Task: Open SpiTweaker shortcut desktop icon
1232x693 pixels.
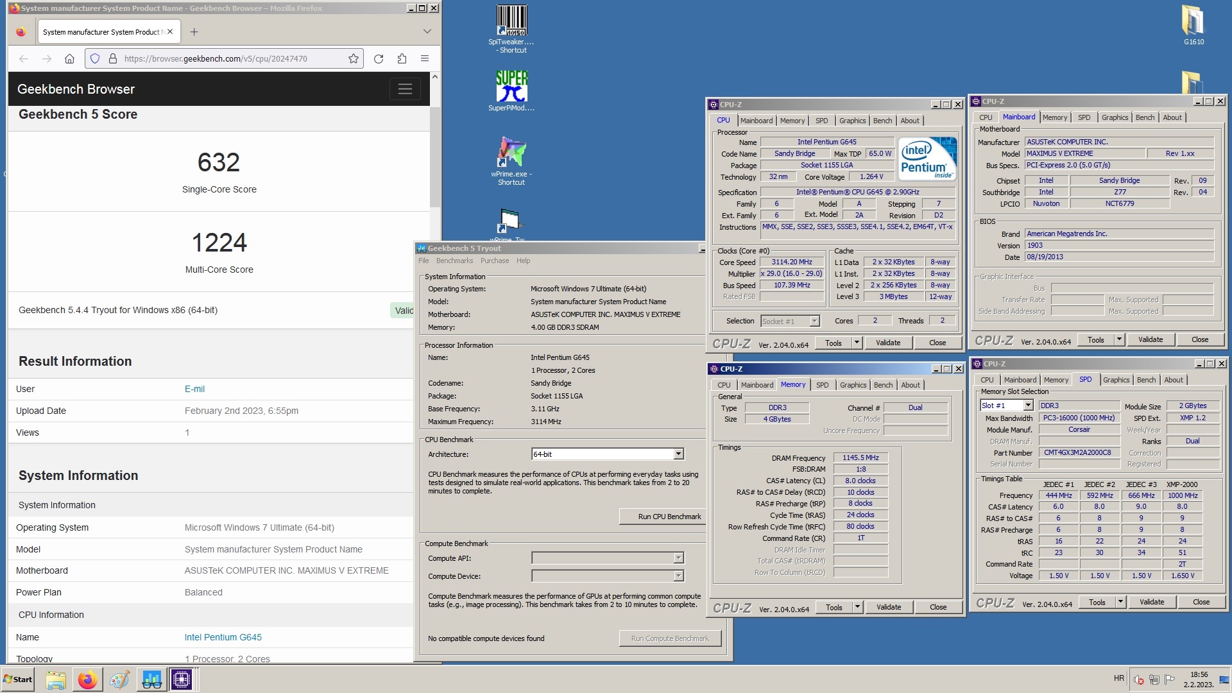Action: (x=511, y=30)
